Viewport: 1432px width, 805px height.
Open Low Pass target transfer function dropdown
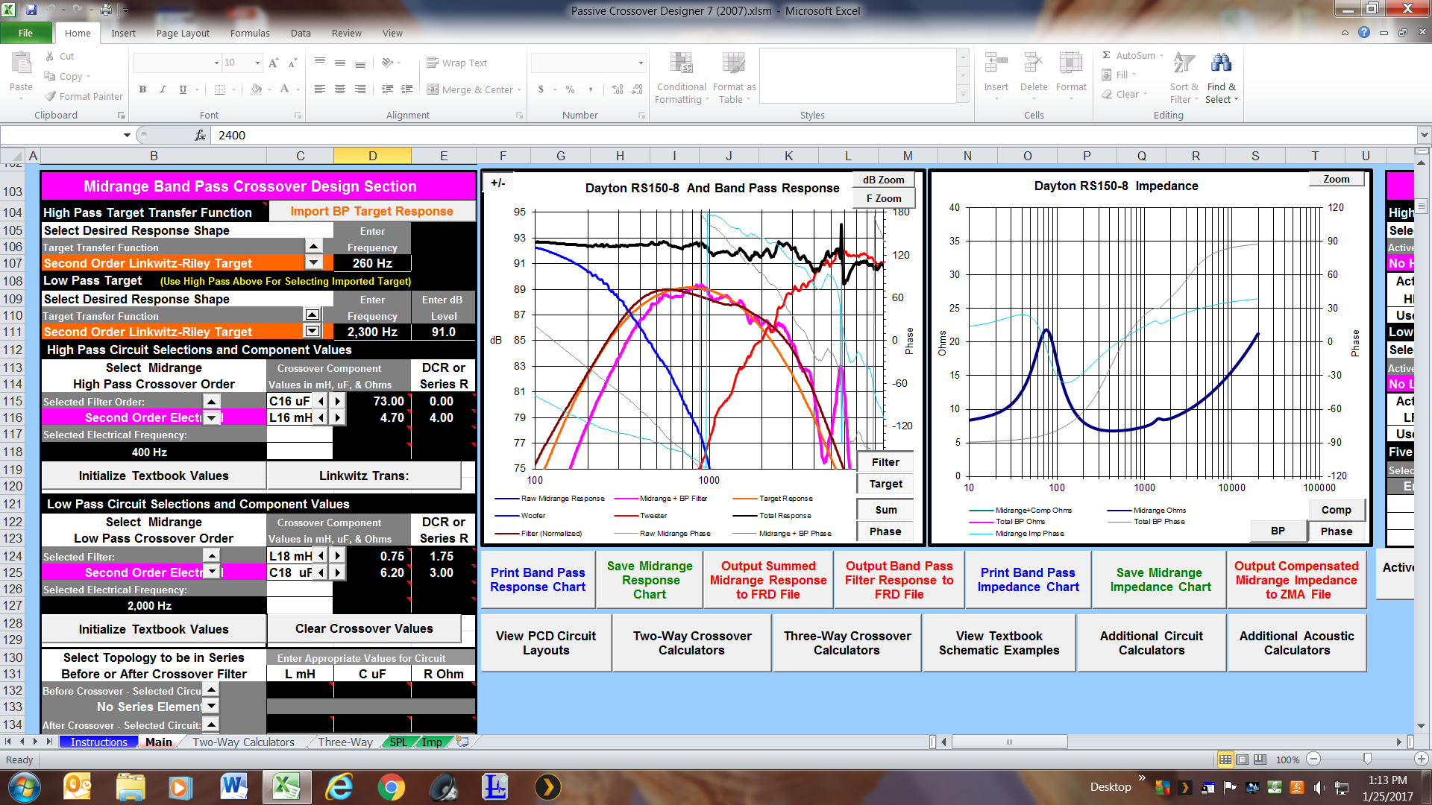pyautogui.click(x=313, y=331)
